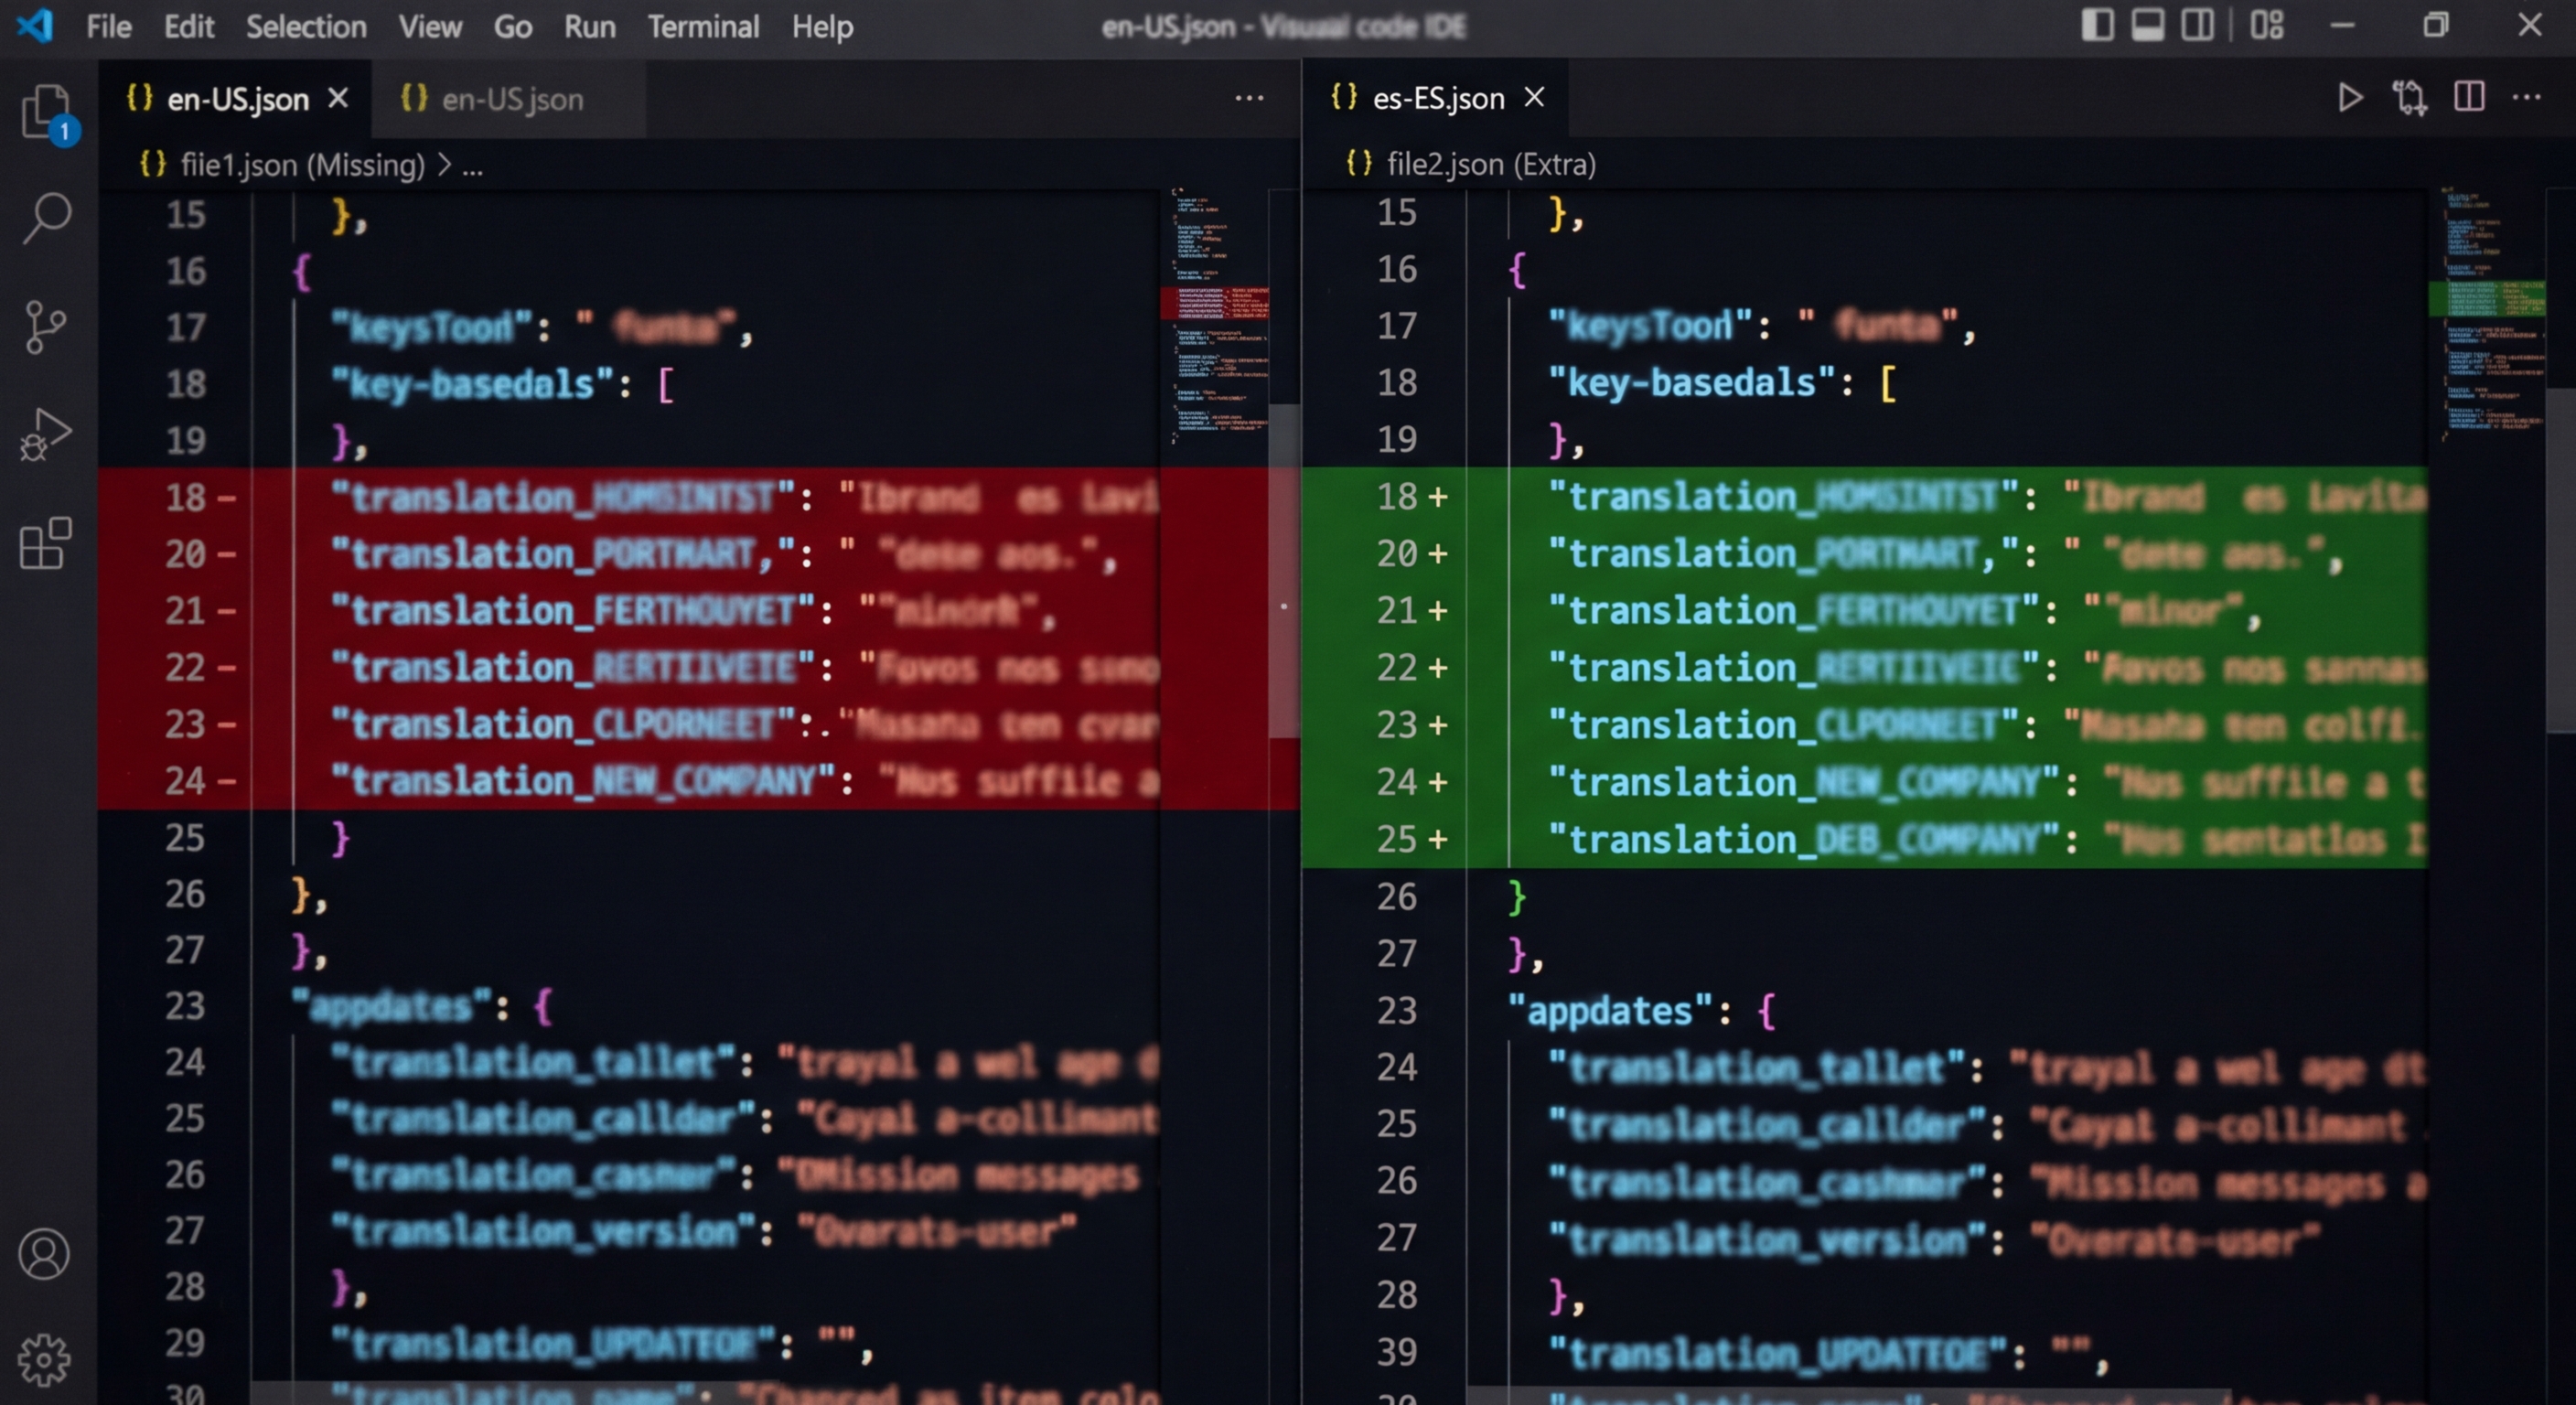The width and height of the screenshot is (2576, 1405).
Task: Toggle the bottom panel layout
Action: [2147, 25]
